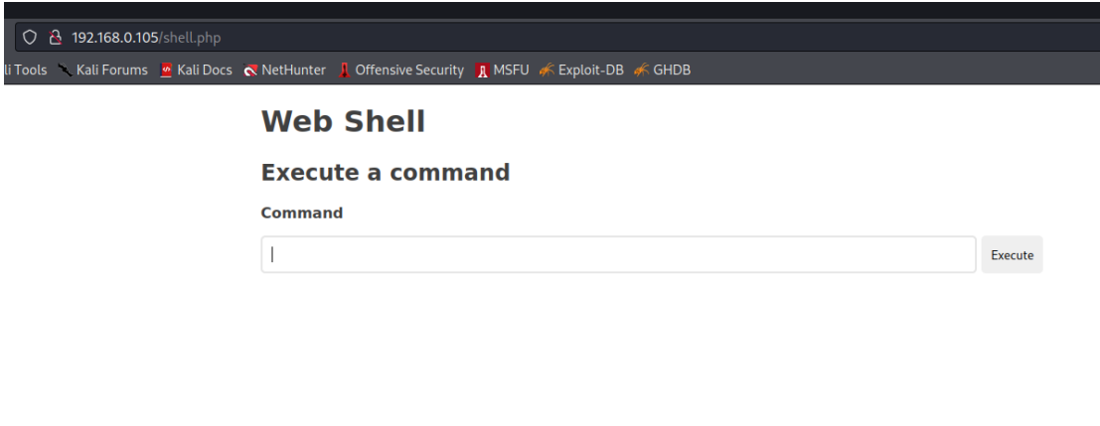
Task: Click the Kali Forums bookmark favicon
Action: click(66, 71)
